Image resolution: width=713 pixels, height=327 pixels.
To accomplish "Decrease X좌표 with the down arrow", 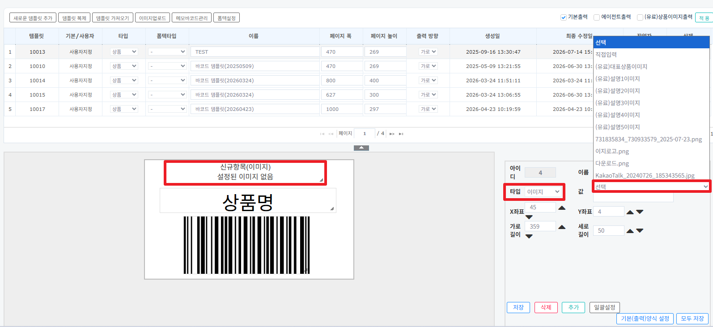I will pos(529,217).
